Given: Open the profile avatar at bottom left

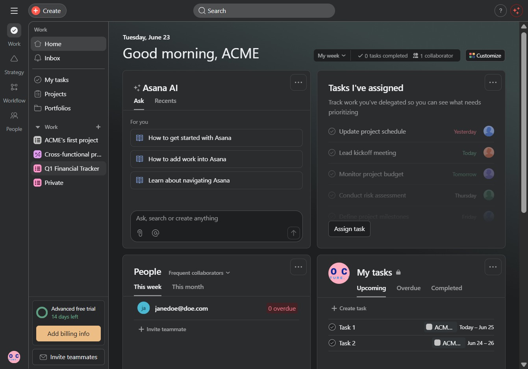Looking at the screenshot, I should (14, 357).
